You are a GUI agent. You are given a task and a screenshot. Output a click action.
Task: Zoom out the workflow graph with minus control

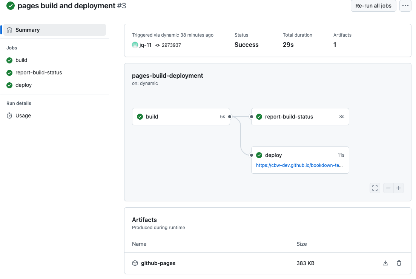388,188
